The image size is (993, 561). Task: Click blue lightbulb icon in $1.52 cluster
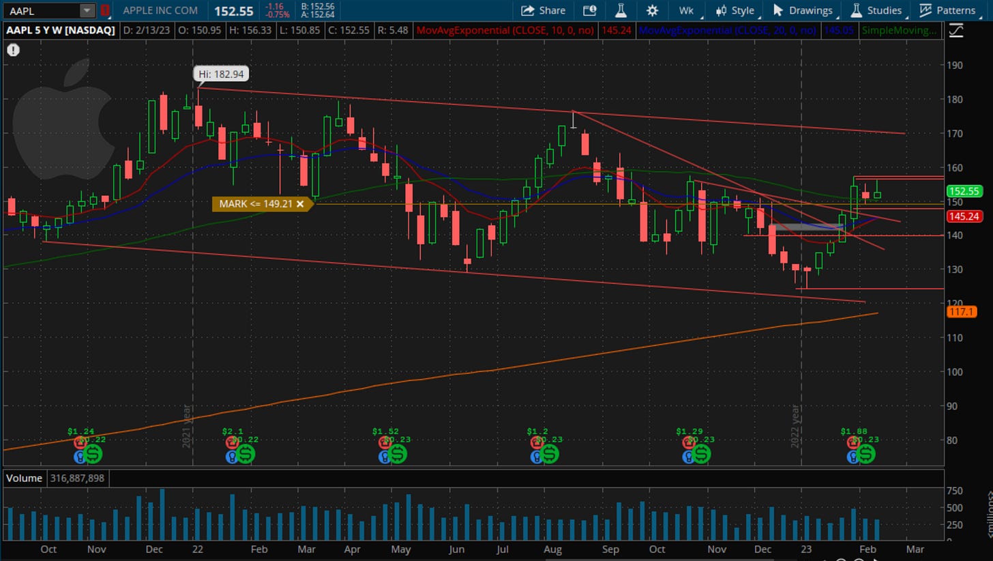click(x=384, y=457)
